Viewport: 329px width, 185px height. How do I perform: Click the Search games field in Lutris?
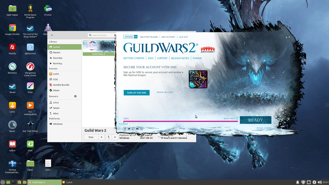pos(102,35)
